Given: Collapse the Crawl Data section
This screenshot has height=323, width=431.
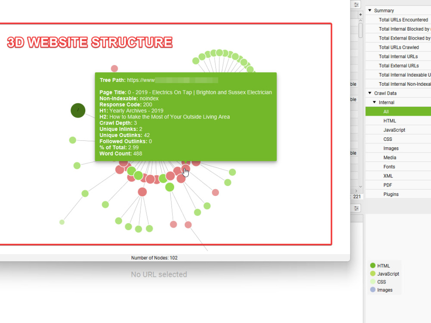Looking at the screenshot, I should 370,93.
